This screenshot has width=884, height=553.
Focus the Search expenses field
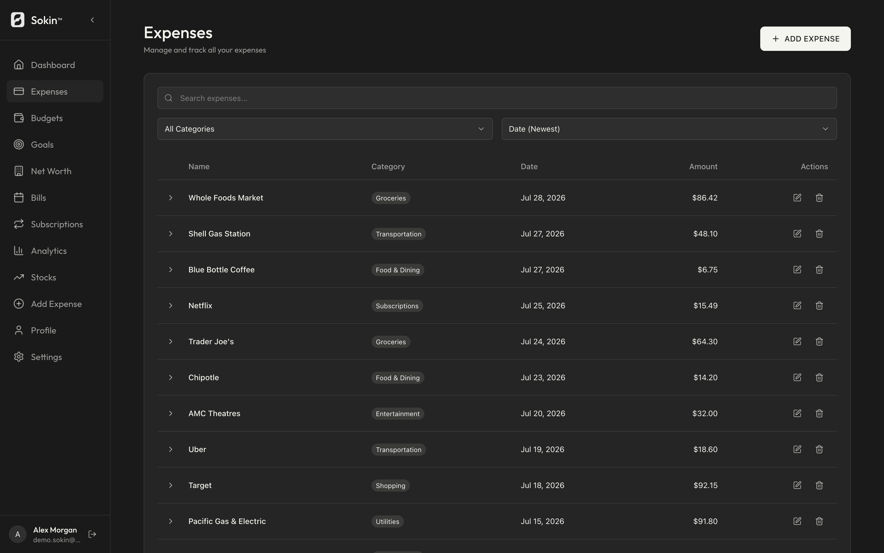coord(497,98)
